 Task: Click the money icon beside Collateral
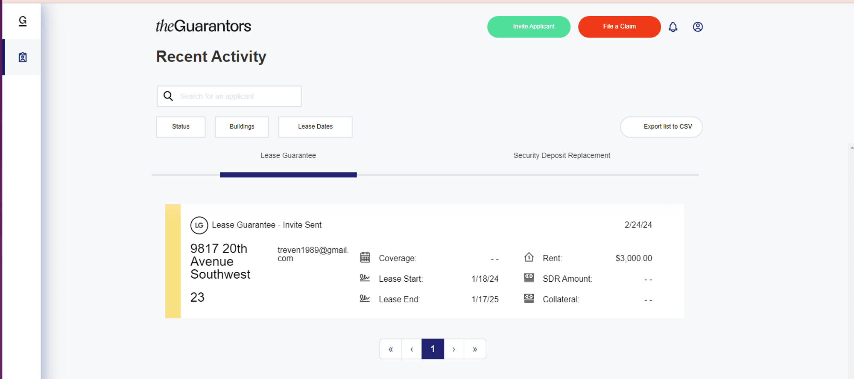tap(529, 298)
